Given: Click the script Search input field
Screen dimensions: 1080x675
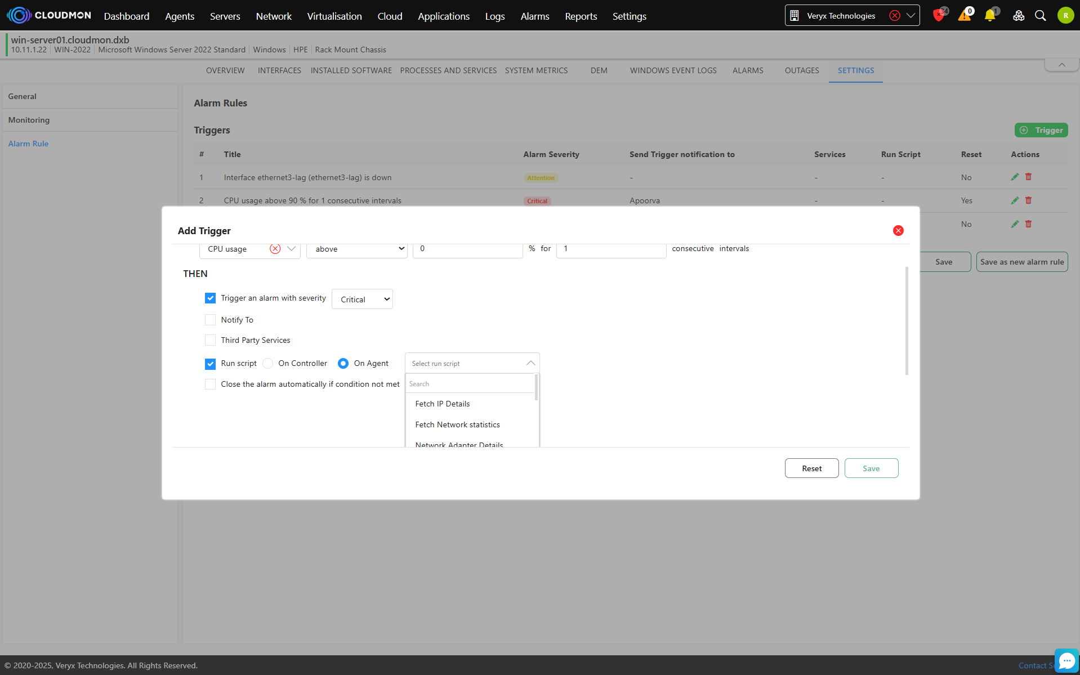Looking at the screenshot, I should (470, 384).
